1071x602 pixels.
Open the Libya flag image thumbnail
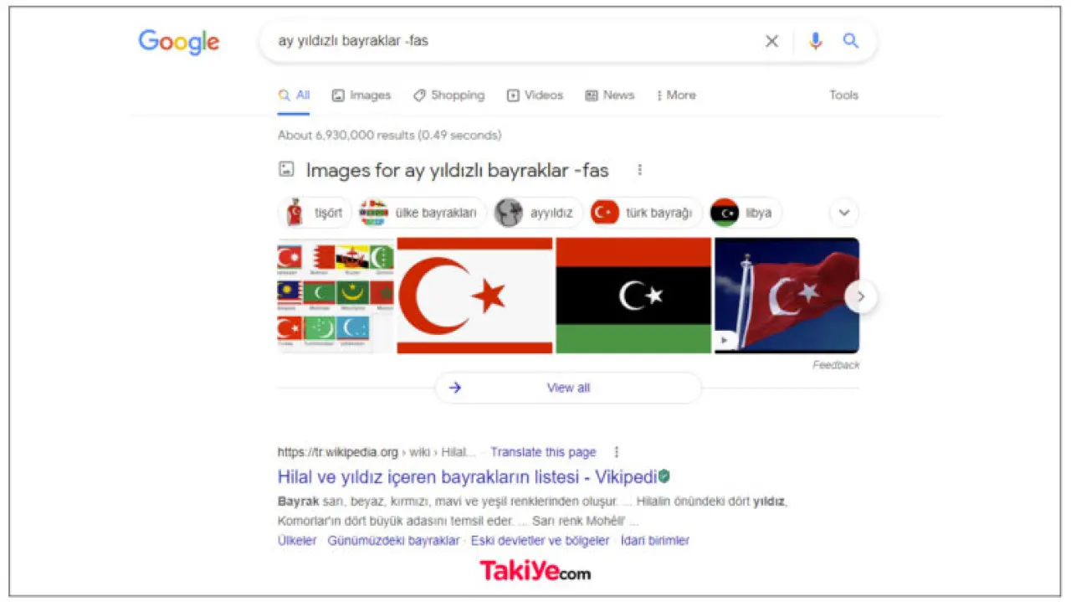tap(633, 296)
